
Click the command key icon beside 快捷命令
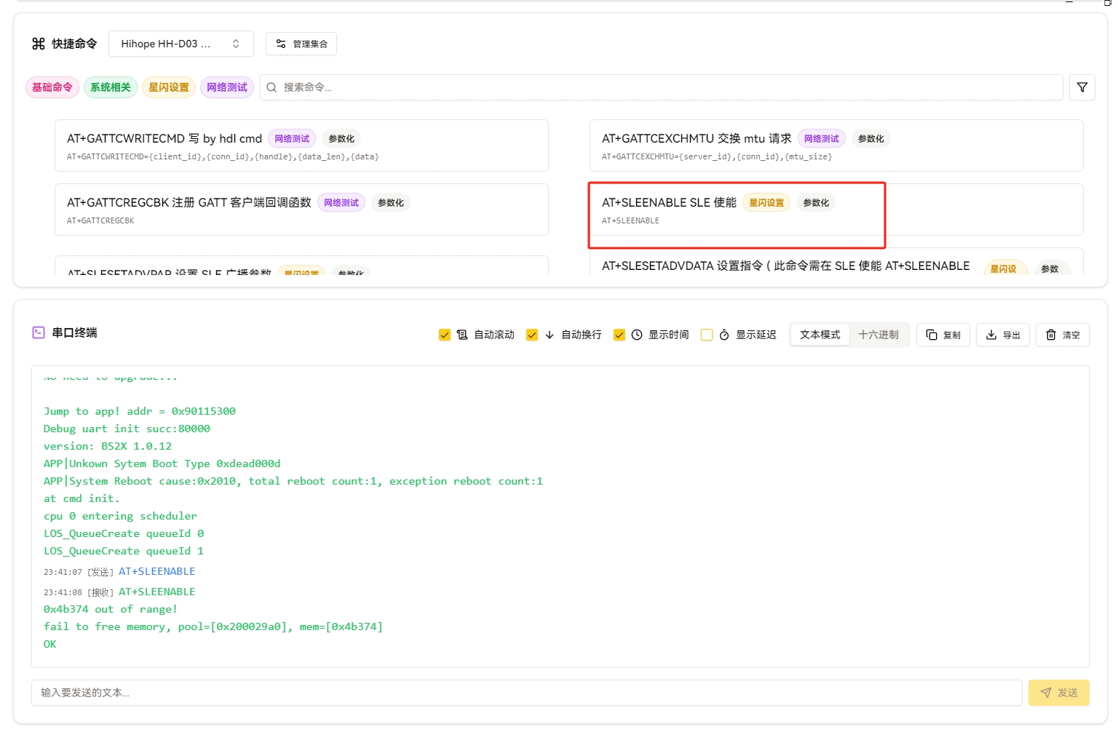pyautogui.click(x=39, y=44)
